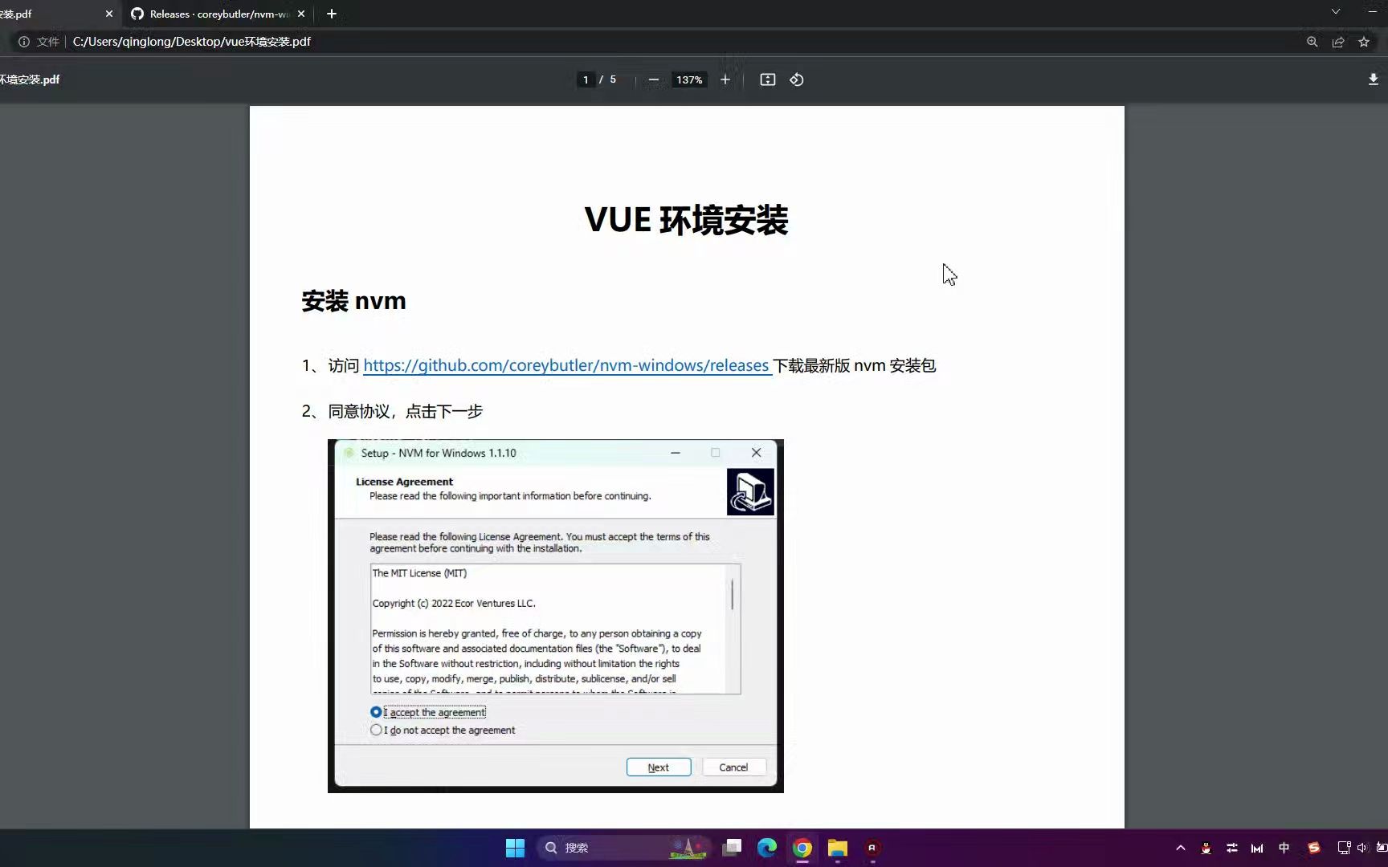Zoom out on the PDF
Screen dimensions: 1388x867
tap(653, 79)
